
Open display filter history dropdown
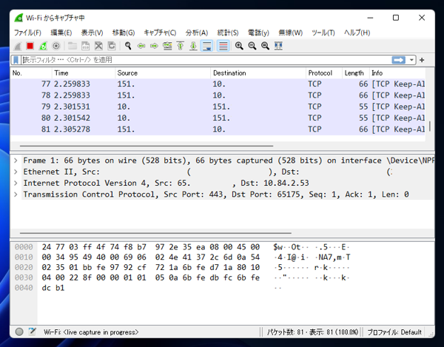click(x=411, y=60)
